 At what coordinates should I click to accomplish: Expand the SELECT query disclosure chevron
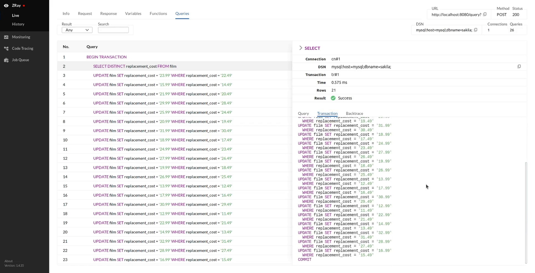[x=300, y=48]
